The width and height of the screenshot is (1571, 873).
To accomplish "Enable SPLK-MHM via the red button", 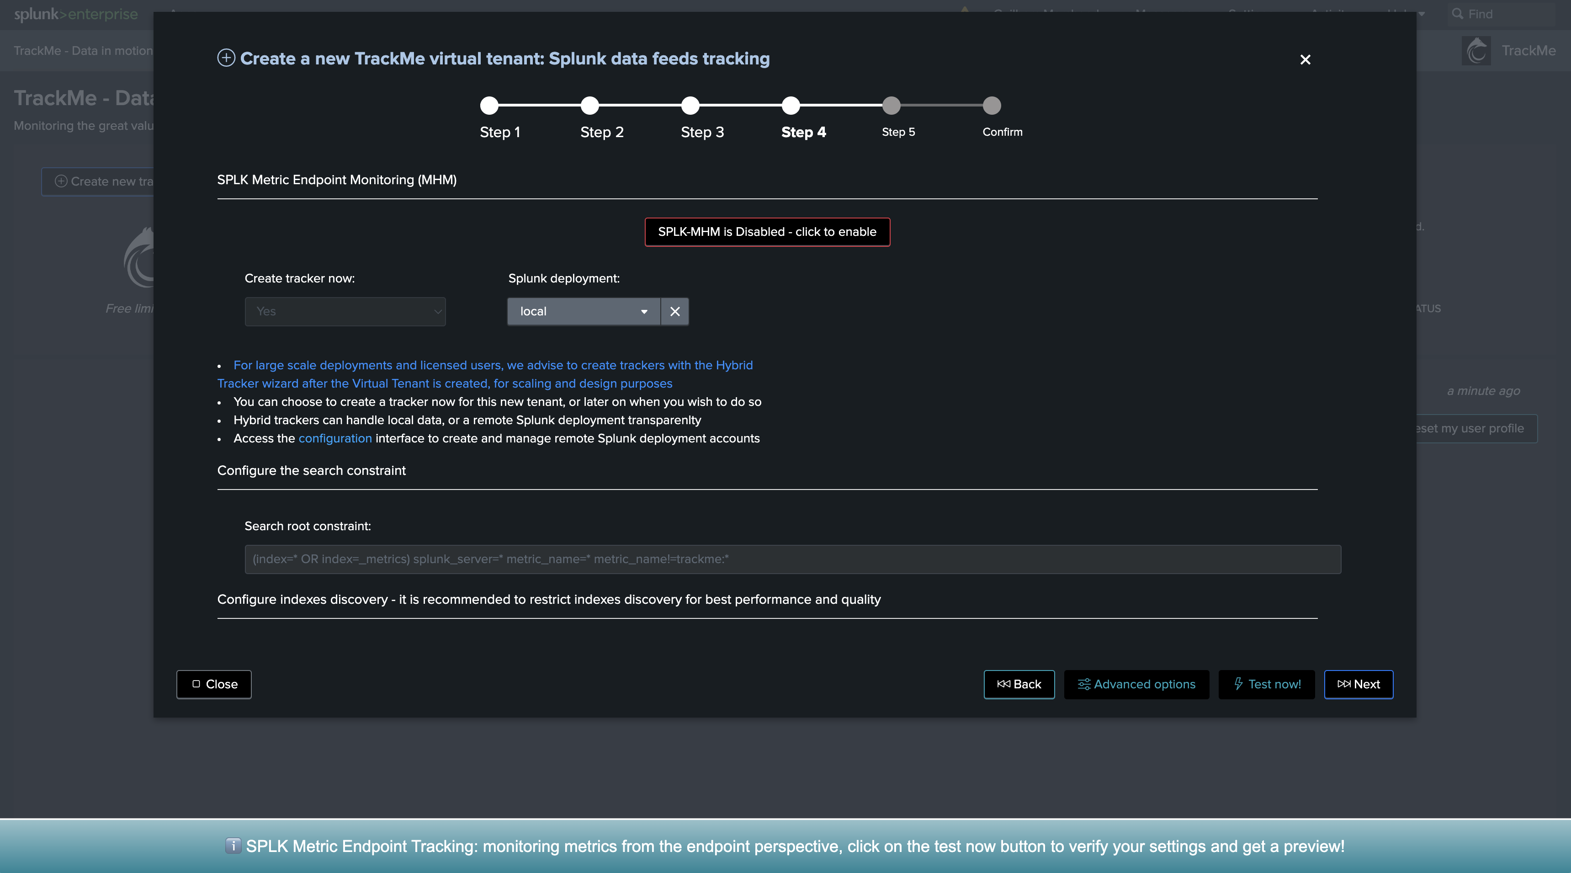I will click(767, 232).
